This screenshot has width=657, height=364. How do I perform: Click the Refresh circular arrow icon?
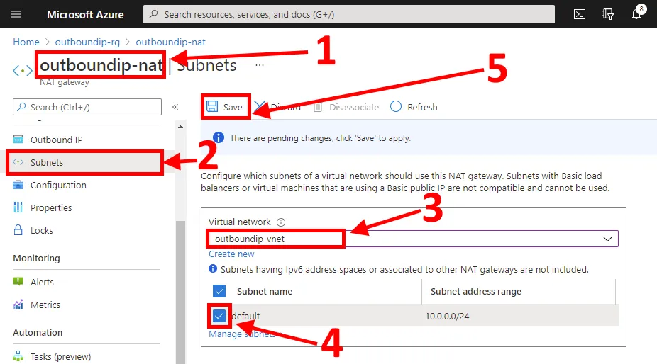coord(395,106)
